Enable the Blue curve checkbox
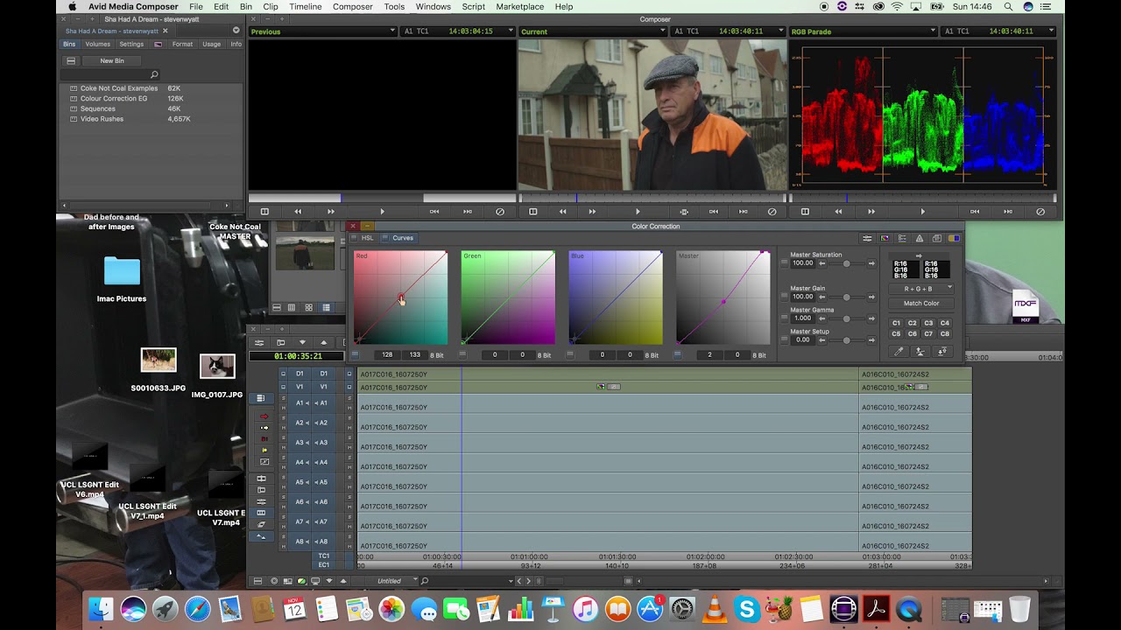 (570, 354)
